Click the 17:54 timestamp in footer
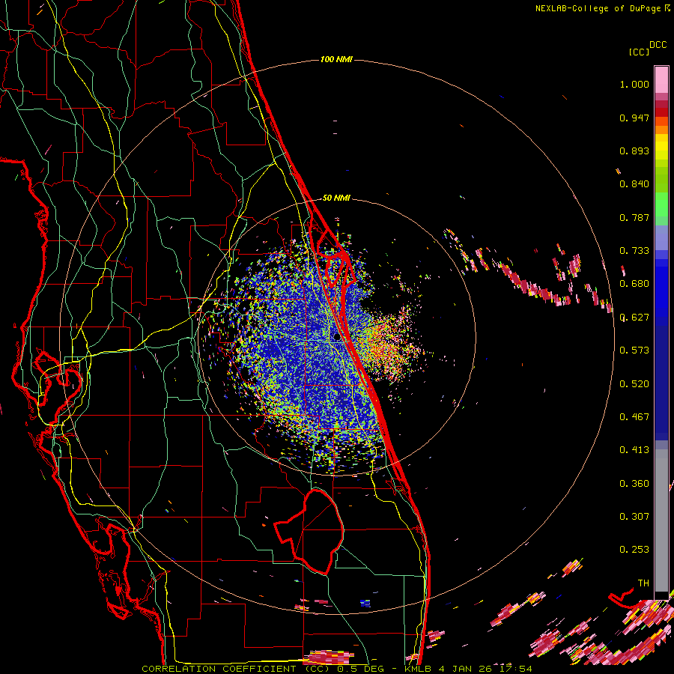Viewport: 674px width, 674px height. 516,669
